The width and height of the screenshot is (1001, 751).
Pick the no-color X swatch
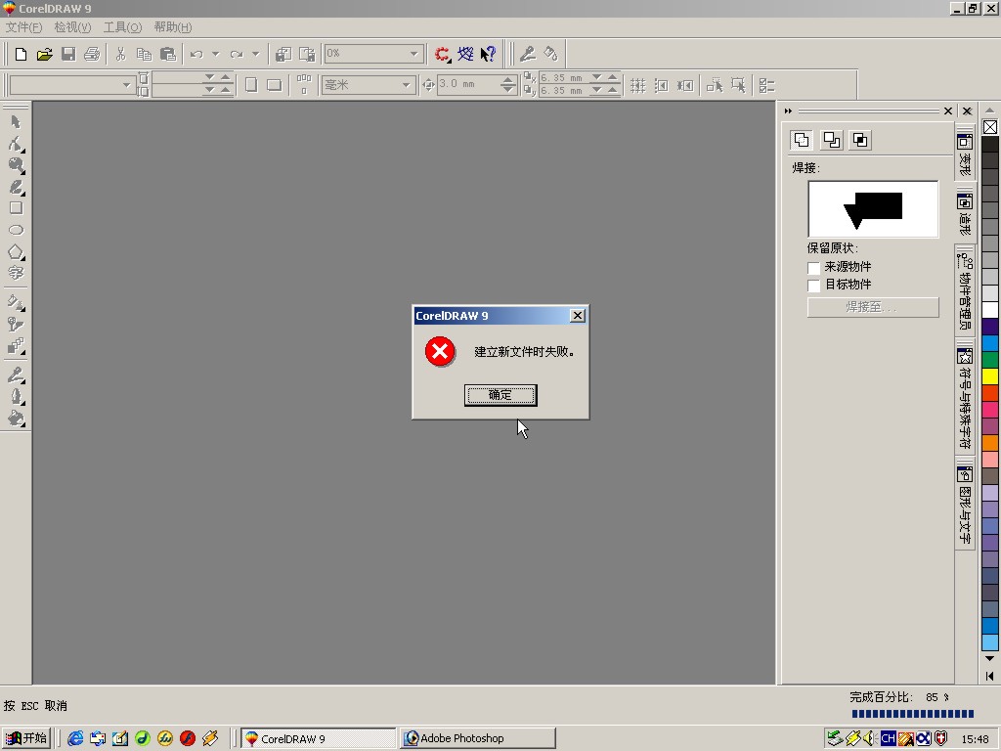[990, 127]
